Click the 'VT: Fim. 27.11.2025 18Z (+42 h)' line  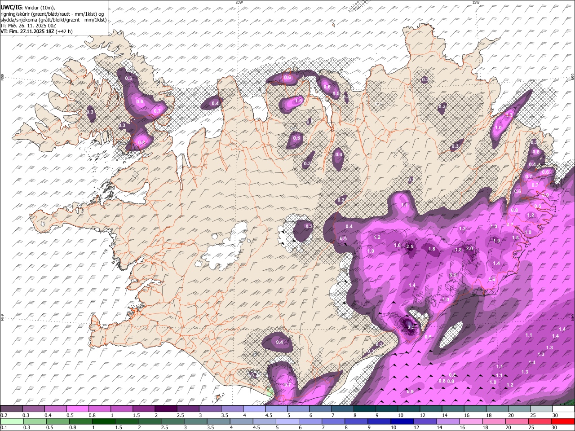(37, 31)
